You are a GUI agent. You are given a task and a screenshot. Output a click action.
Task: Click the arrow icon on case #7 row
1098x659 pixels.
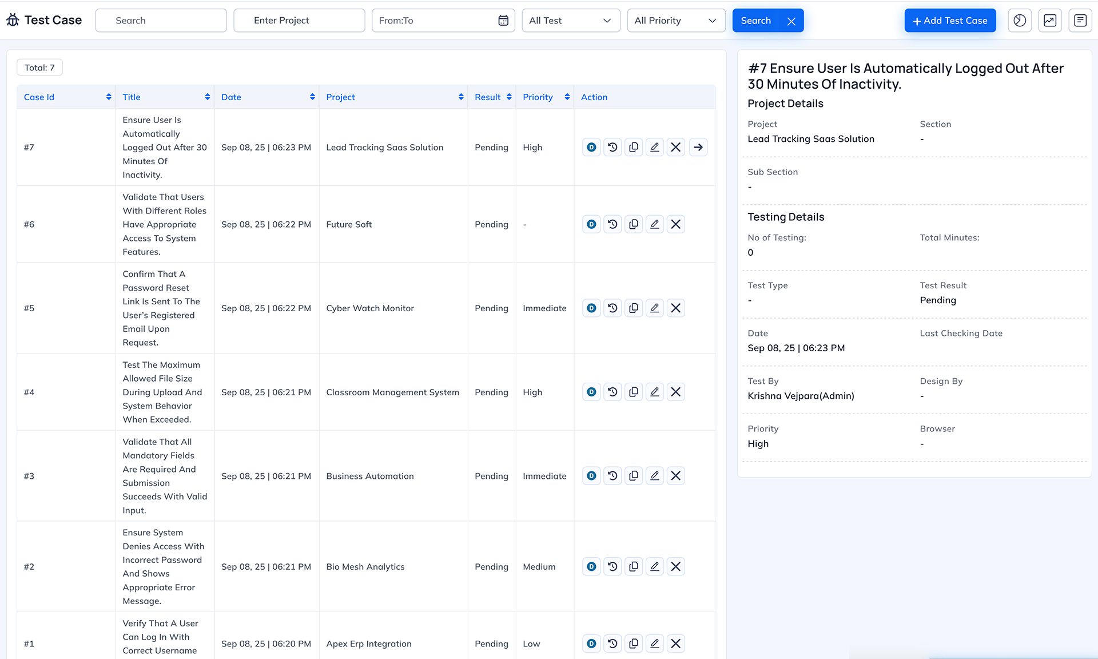click(x=698, y=147)
